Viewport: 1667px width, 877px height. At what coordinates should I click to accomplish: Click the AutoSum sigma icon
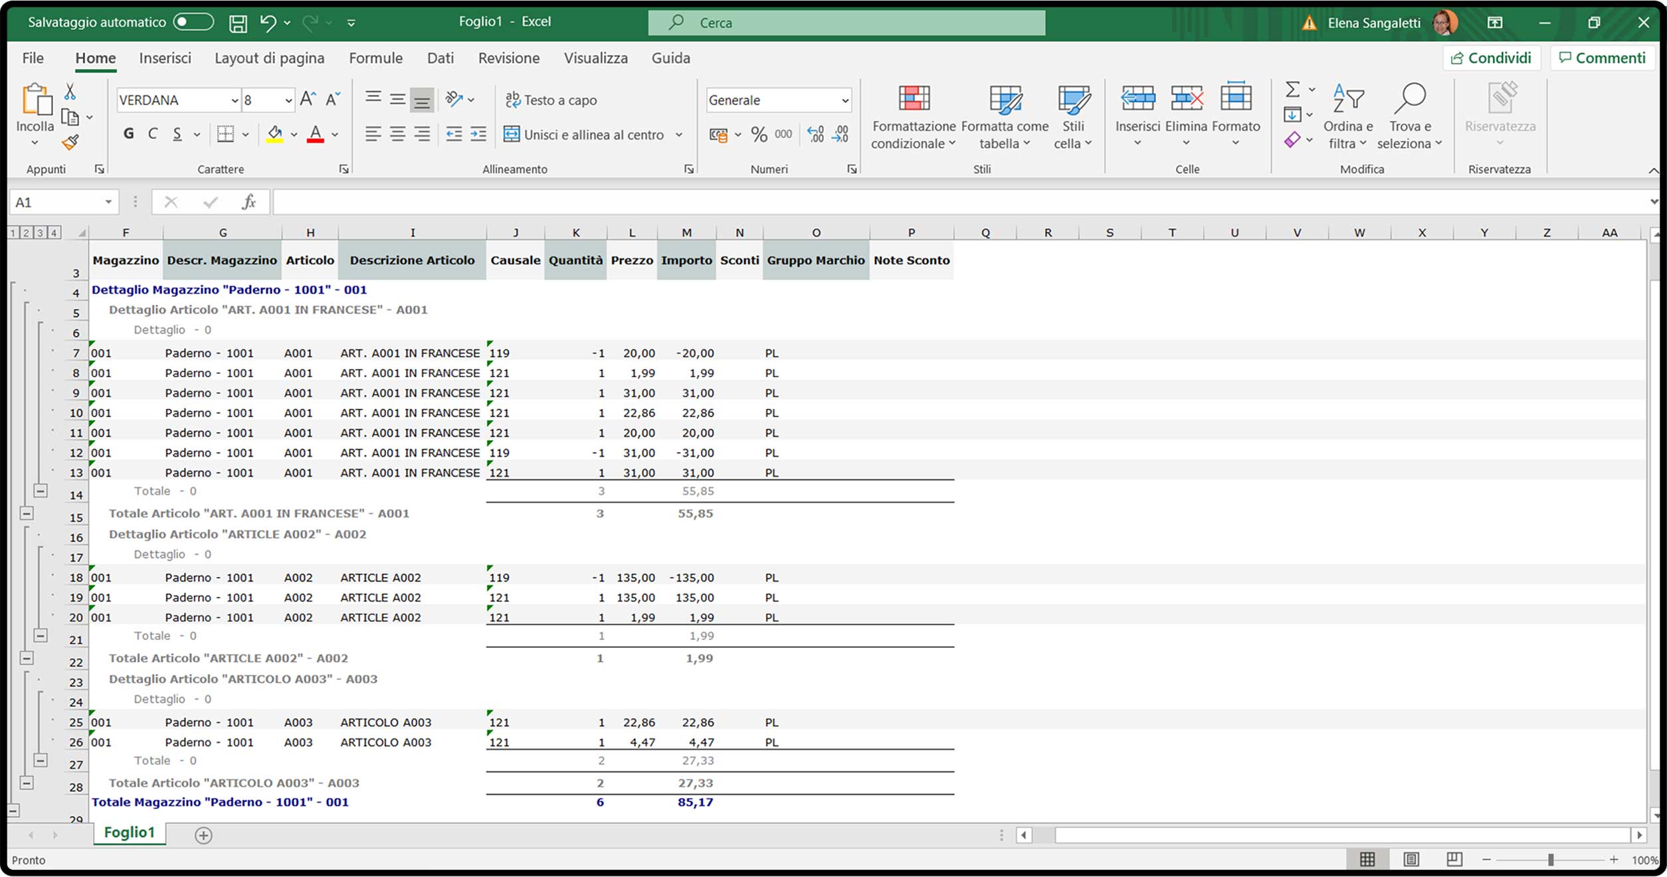pyautogui.click(x=1292, y=90)
